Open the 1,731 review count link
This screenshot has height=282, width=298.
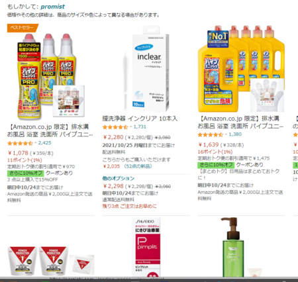pyautogui.click(x=140, y=126)
